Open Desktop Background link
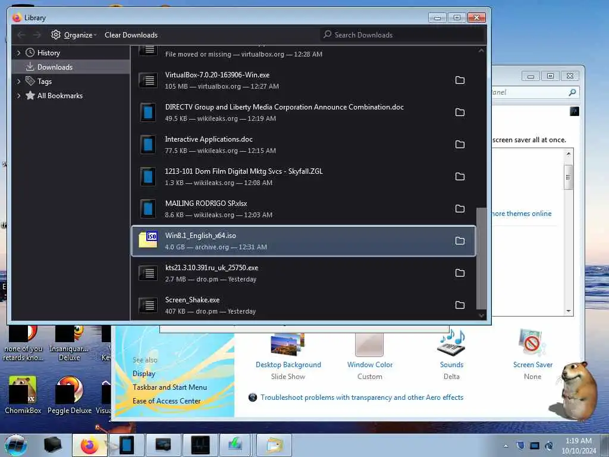This screenshot has width=609, height=457. (x=288, y=365)
